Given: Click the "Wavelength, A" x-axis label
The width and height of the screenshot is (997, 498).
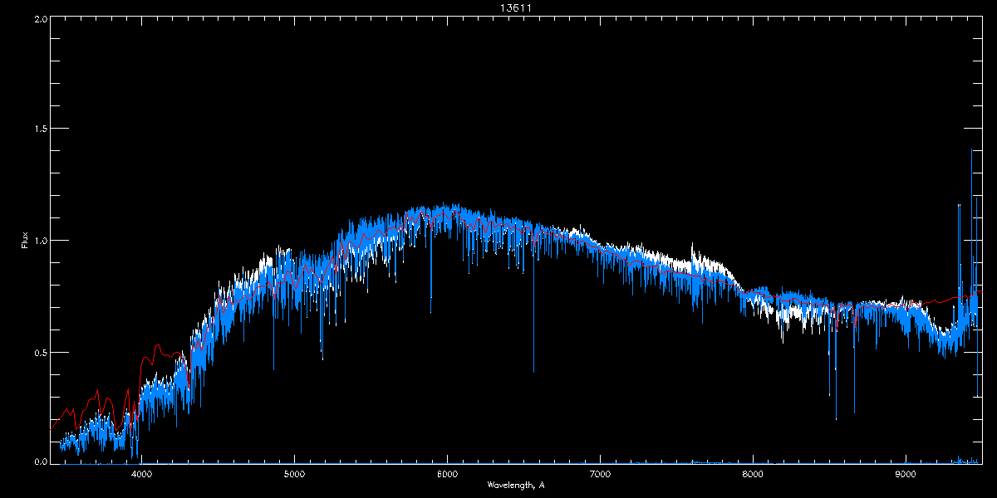Looking at the screenshot, I should click(516, 484).
